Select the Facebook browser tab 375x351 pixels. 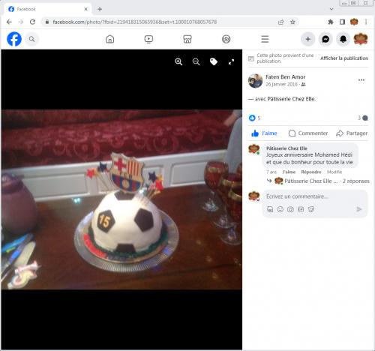47,9
